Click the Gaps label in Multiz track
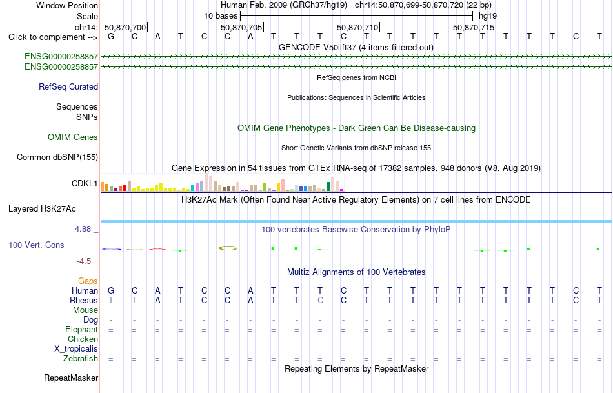This screenshot has width=613, height=393. coord(88,281)
